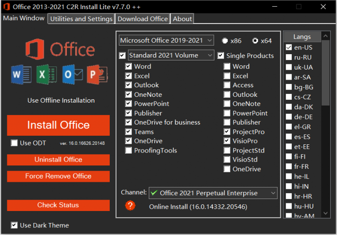Uncheck the en-US language checkbox
The image size is (337, 235).
(289, 47)
